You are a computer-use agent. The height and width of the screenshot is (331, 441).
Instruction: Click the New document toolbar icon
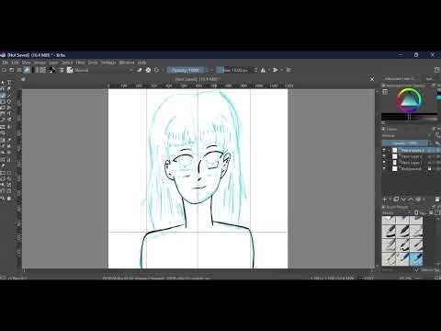tap(4, 70)
